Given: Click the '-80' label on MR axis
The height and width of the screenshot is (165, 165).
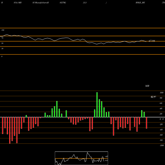Looking at the screenshot, I should [161, 140].
